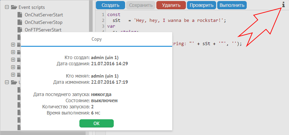Confirm the Copy dialog with OK
This screenshot has height=135, width=289.
(x=97, y=123)
